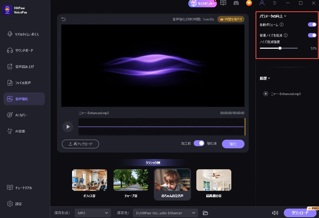Play the ニャー--Enhanced.mp3 history item

coord(266,94)
